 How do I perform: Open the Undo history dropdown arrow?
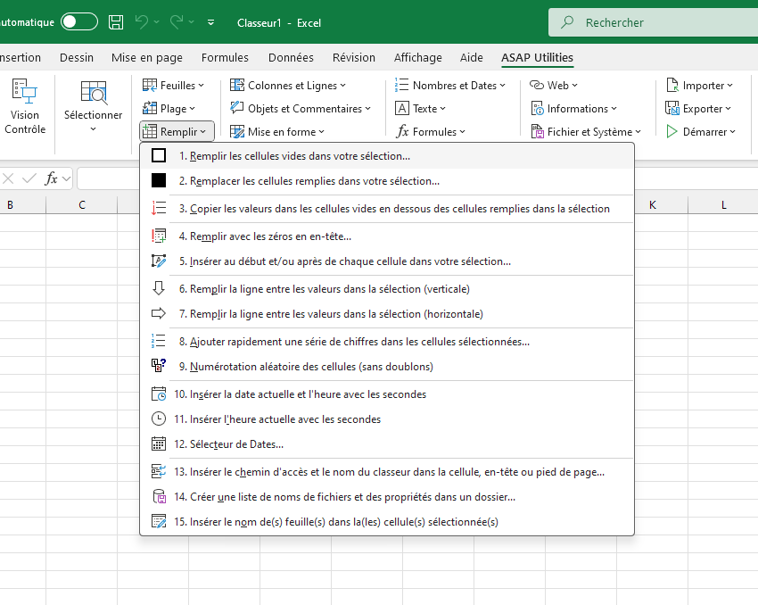[x=157, y=22]
